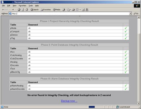Open the Tools menu

[31, 6]
